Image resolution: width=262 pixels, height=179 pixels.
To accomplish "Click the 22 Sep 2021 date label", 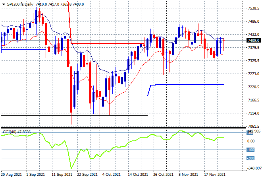I will click(87, 175).
